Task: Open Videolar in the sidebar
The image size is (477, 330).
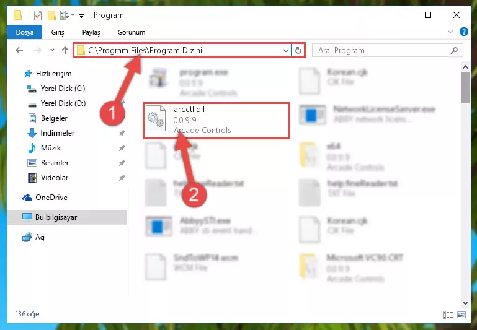Action: point(55,178)
